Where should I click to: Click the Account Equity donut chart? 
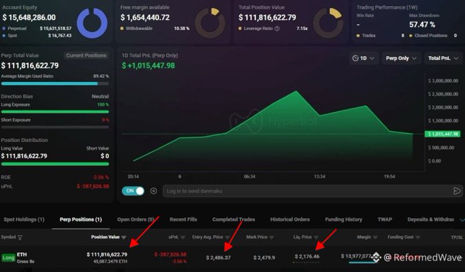click(x=92, y=23)
